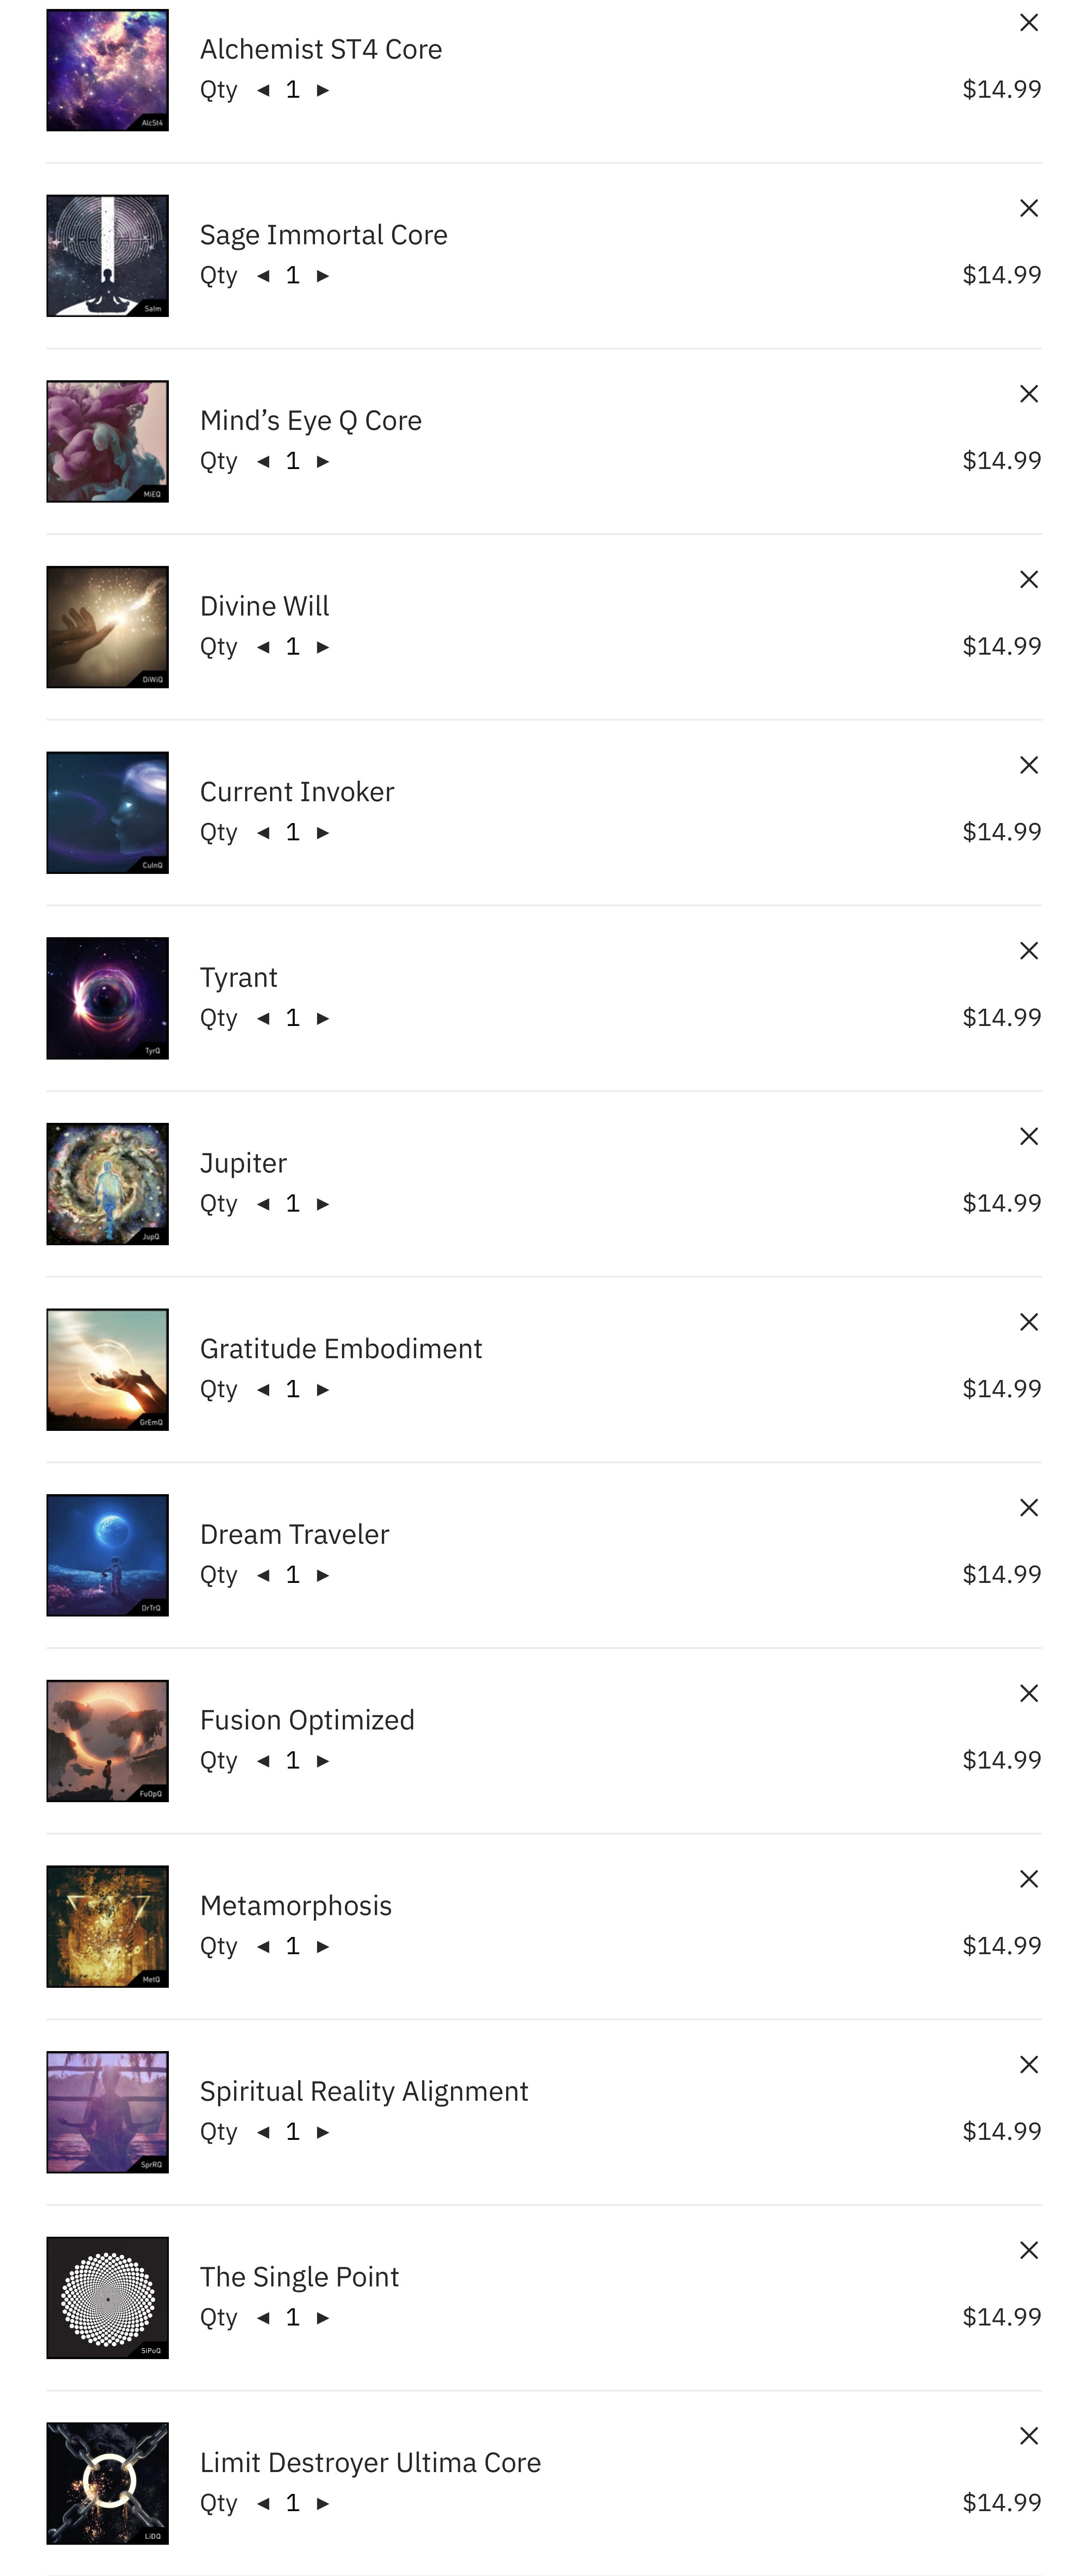The height and width of the screenshot is (2576, 1092).
Task: Decrease Dream Traveler quantity
Action: 263,1574
